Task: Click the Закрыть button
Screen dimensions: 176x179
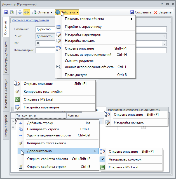Action: coord(163,12)
